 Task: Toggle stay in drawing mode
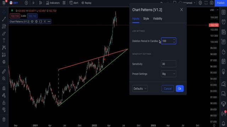pyautogui.click(x=4, y=95)
